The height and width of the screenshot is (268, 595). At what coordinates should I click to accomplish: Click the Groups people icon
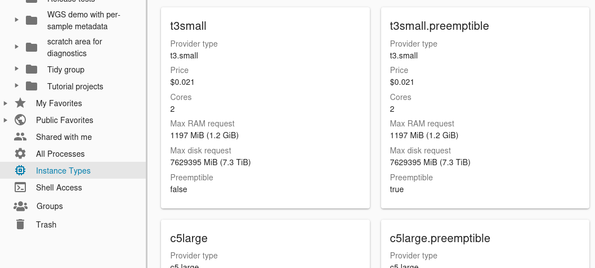point(20,206)
